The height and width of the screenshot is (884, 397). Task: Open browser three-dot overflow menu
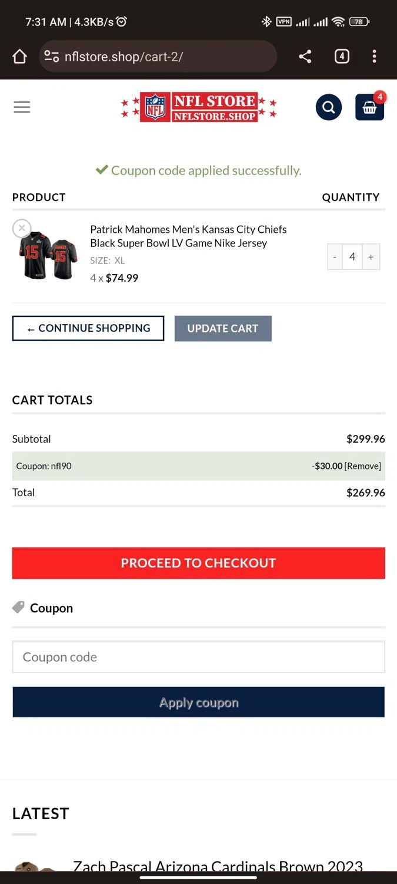375,57
